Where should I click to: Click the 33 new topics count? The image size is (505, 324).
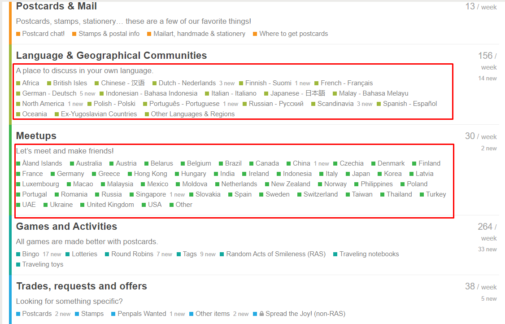click(x=488, y=249)
